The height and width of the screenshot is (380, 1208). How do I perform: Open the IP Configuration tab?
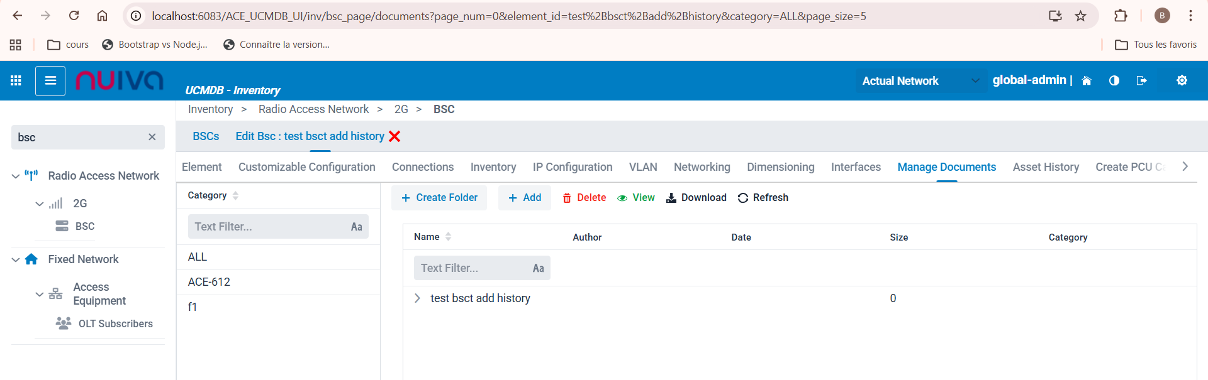click(x=572, y=167)
